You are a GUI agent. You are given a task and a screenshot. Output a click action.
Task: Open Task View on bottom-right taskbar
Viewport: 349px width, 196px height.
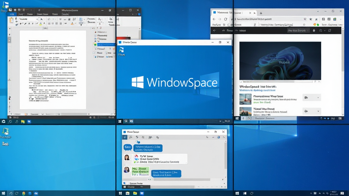245,193
